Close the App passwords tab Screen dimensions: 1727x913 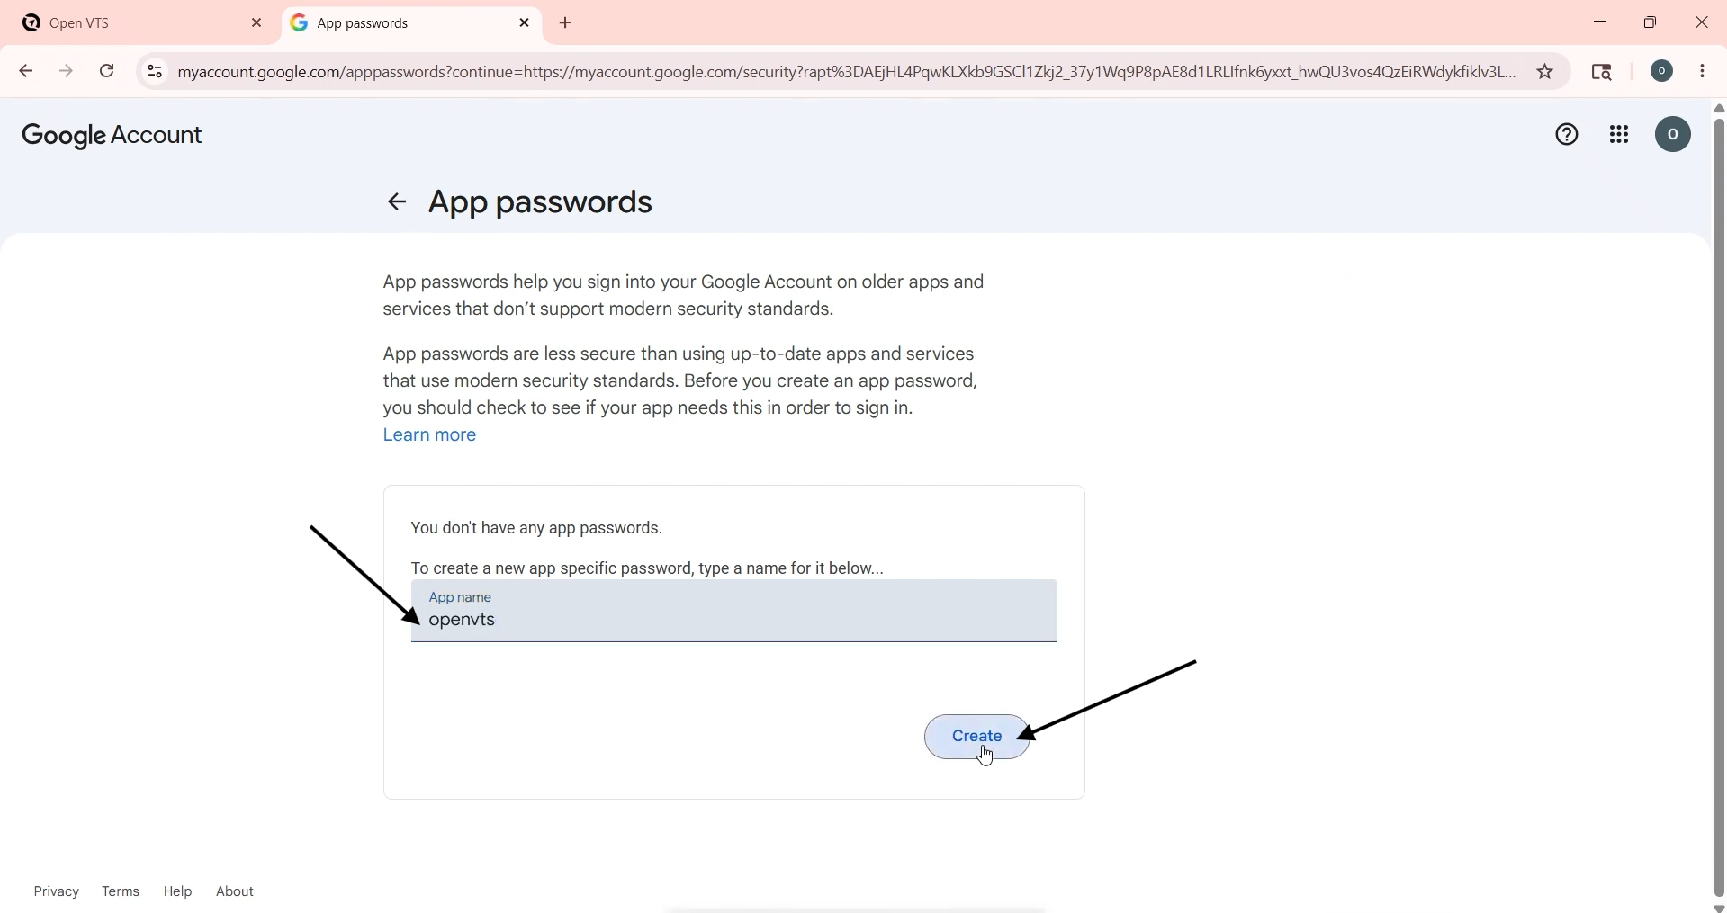point(526,23)
